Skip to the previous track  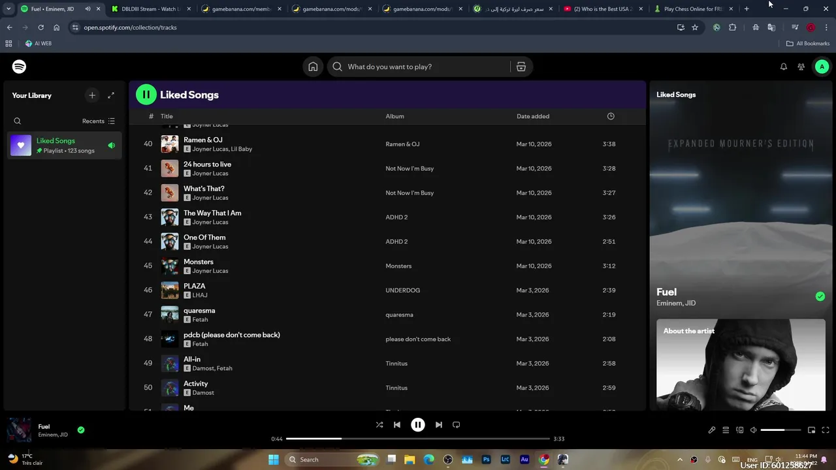point(396,424)
